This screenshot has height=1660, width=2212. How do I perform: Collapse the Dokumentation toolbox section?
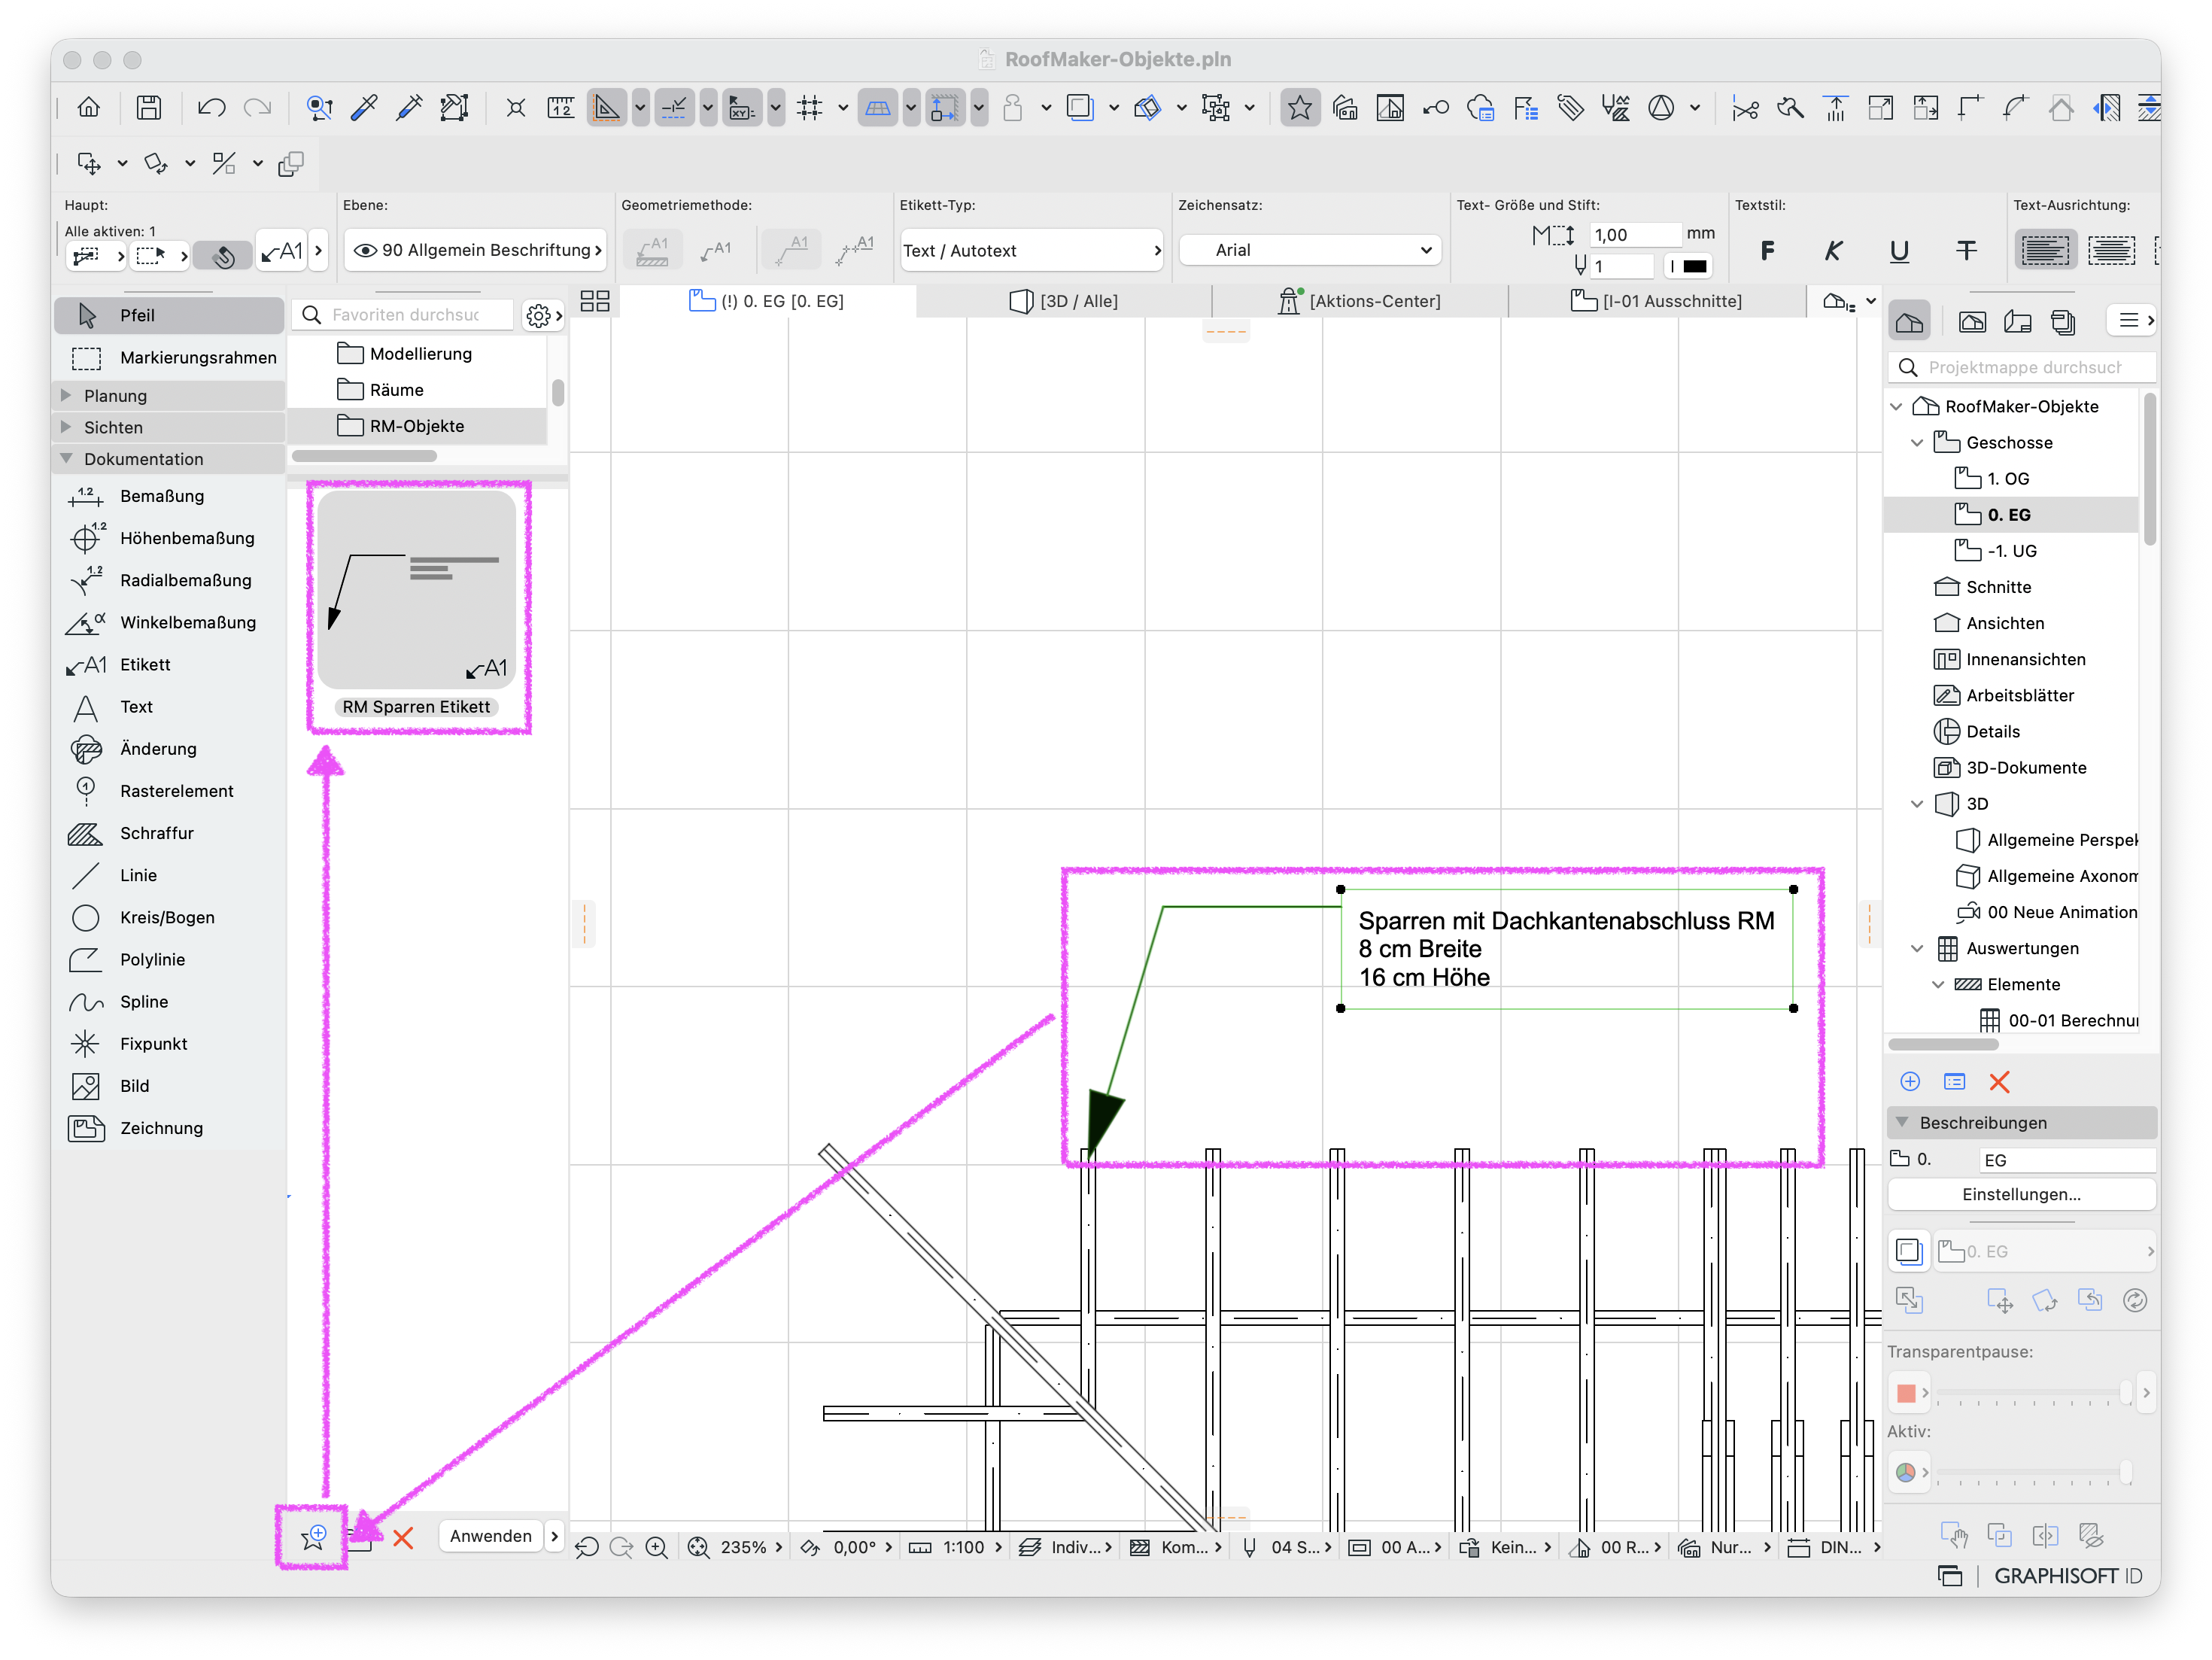67,459
